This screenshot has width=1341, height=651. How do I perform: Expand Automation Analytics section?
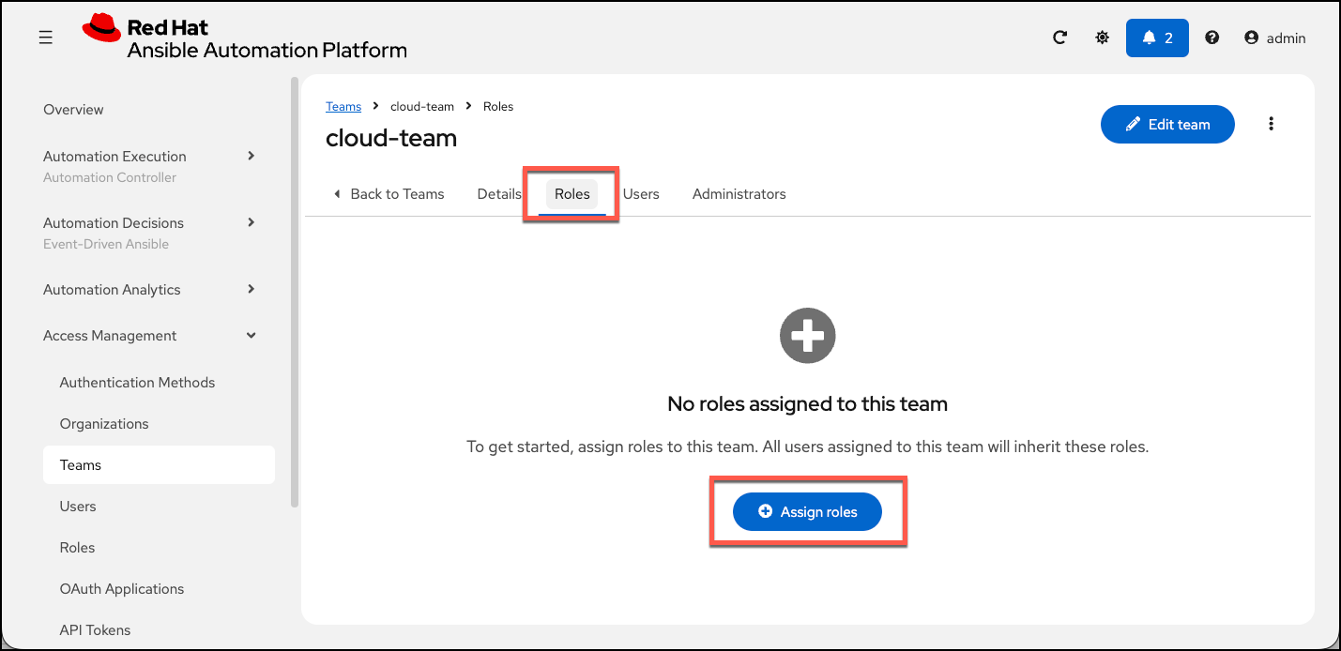(x=150, y=290)
